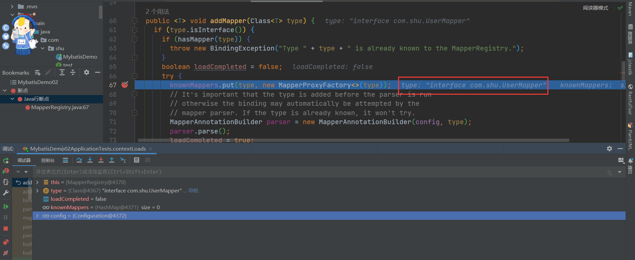Click Run to Cursor icon
The width and height of the screenshot is (635, 260).
point(123,160)
